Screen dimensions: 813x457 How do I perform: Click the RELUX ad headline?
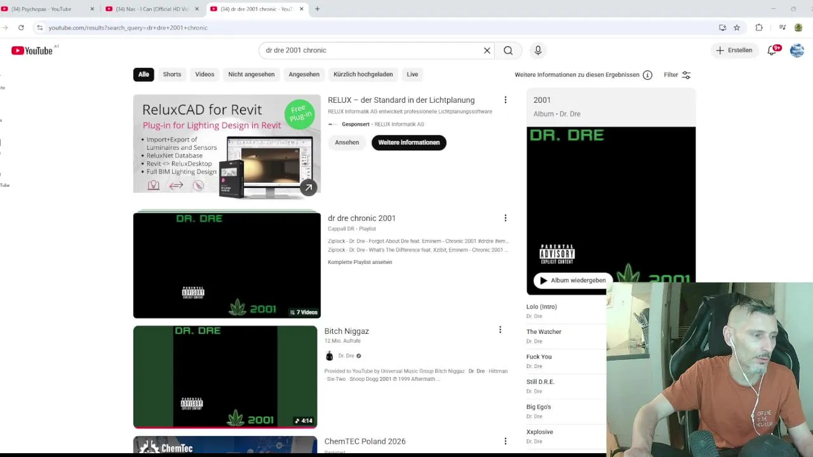point(401,100)
